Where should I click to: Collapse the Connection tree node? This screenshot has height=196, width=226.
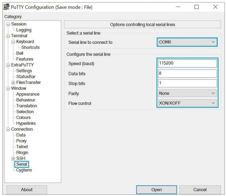[x=8, y=129]
